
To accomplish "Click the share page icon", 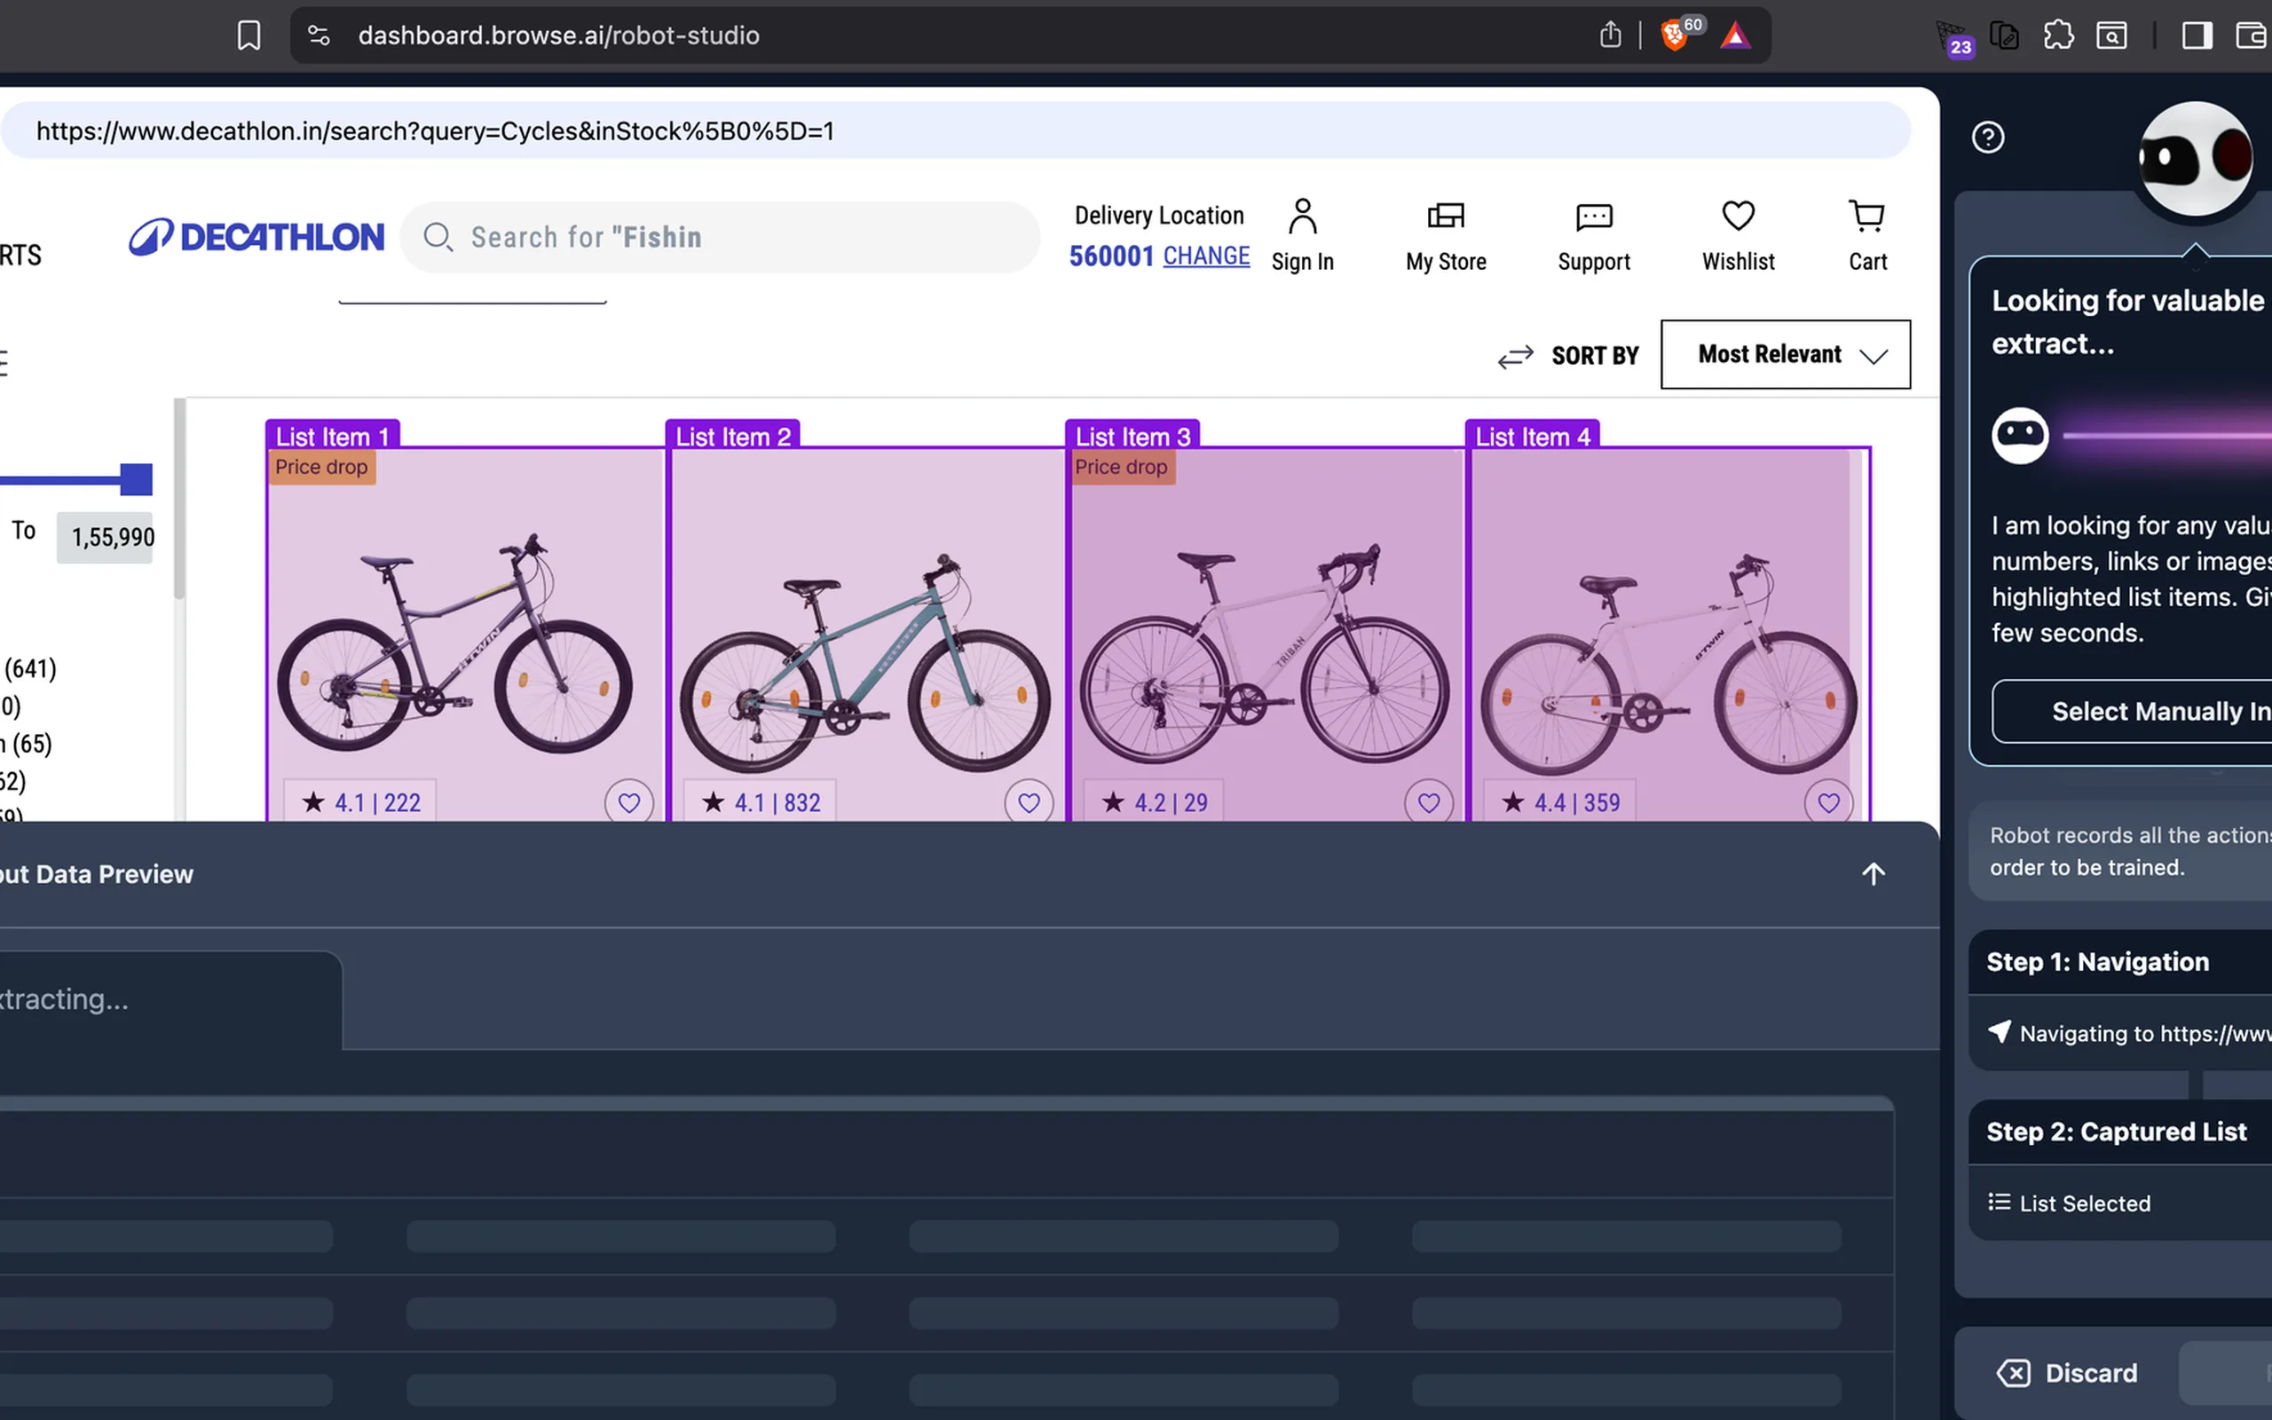I will [1610, 35].
